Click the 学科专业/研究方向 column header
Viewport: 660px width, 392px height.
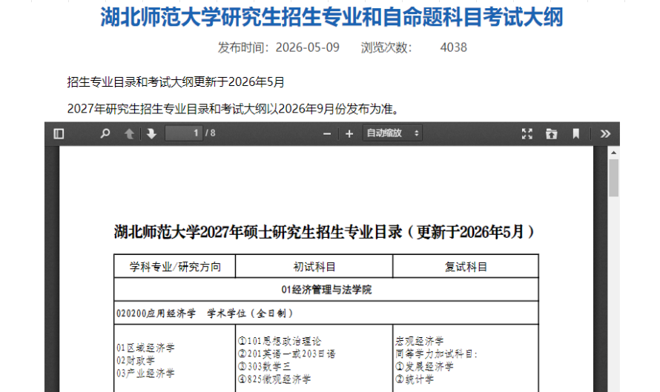tap(175, 267)
